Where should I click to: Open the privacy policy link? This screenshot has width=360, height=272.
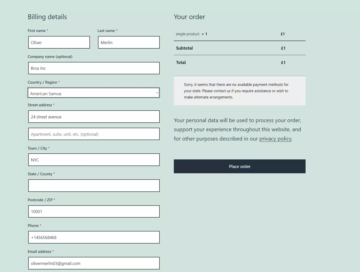tap(275, 139)
